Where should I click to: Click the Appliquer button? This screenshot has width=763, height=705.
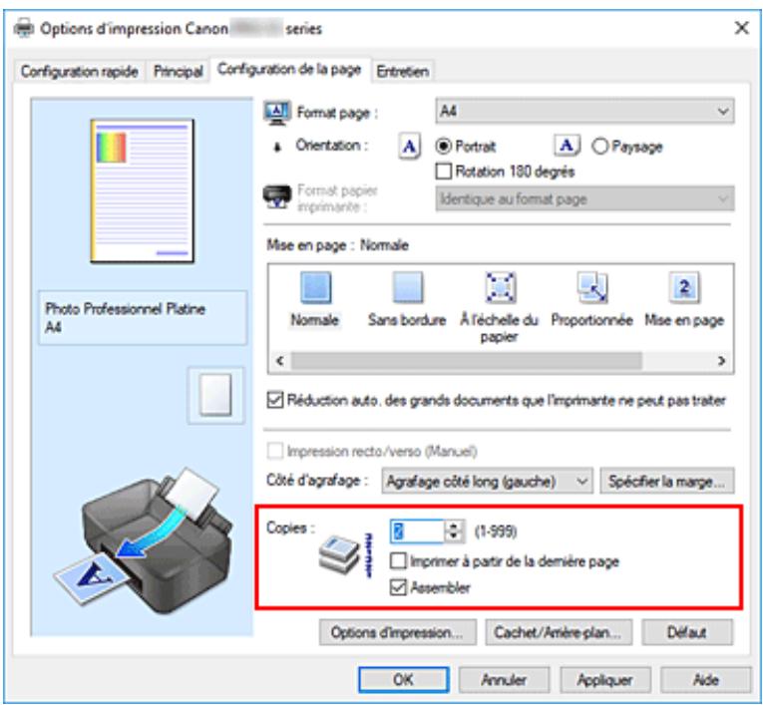point(605,679)
